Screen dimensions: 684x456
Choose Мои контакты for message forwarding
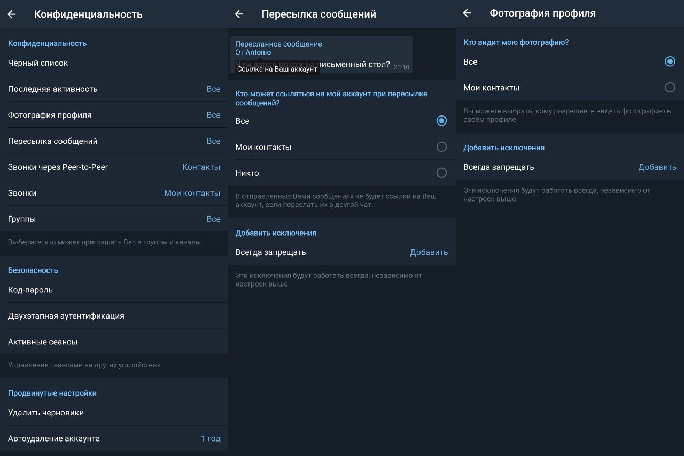[x=441, y=147]
